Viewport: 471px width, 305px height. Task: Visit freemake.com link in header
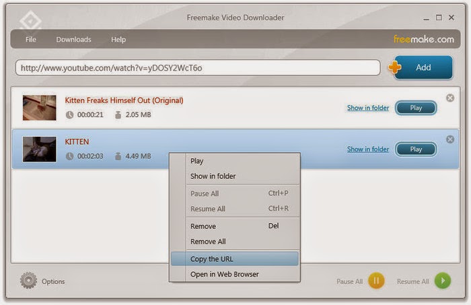click(423, 39)
